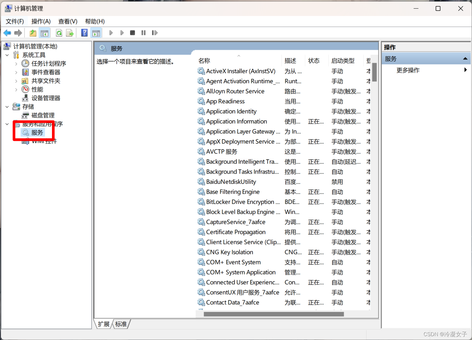Click gear icon of ActiveX Installer service
The height and width of the screenshot is (340, 472).
coord(201,71)
